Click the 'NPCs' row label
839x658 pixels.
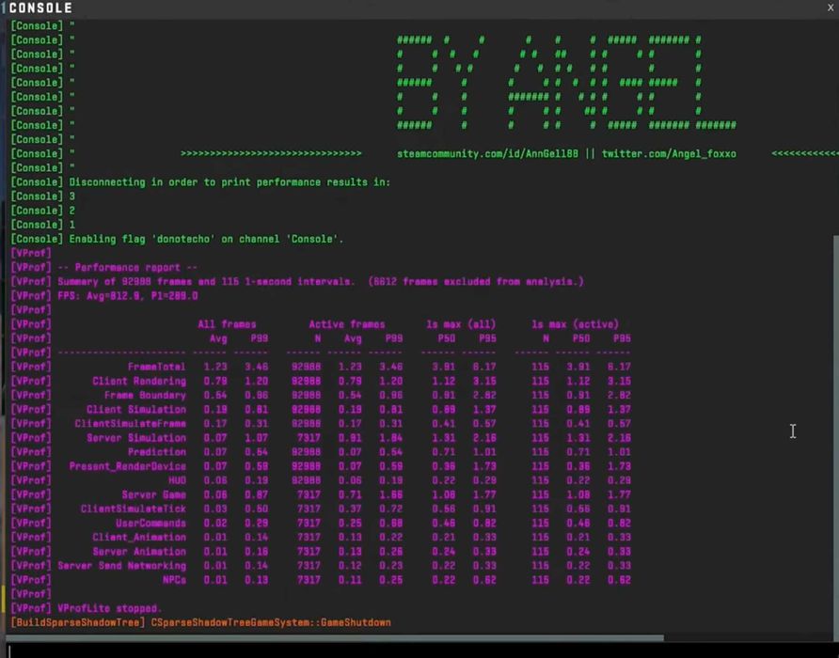pos(174,580)
